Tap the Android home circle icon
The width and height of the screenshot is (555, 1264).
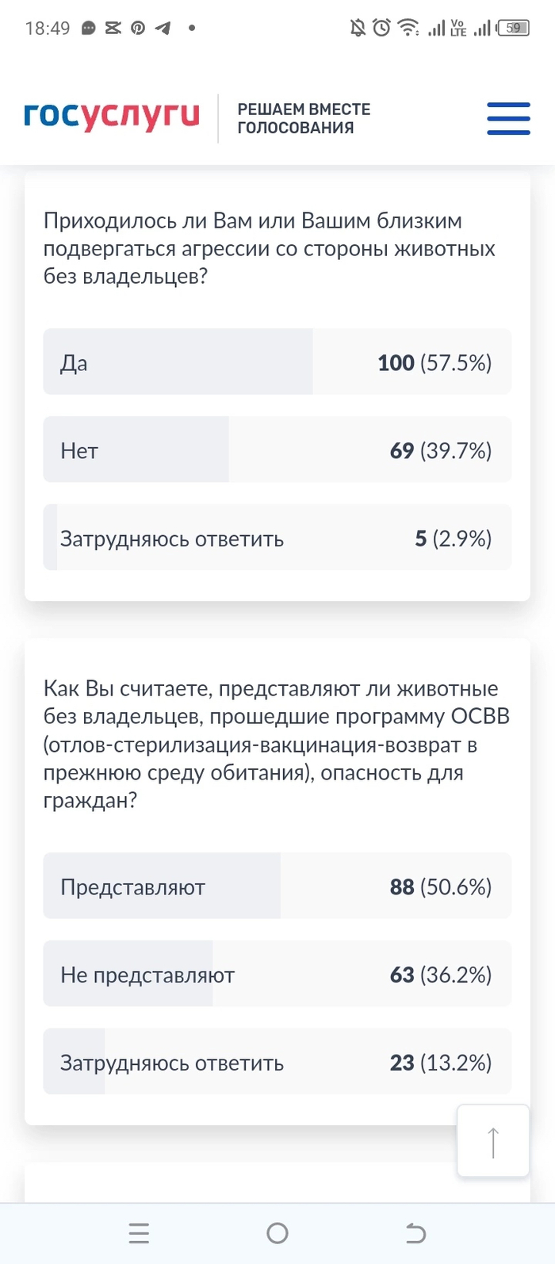point(277,1233)
